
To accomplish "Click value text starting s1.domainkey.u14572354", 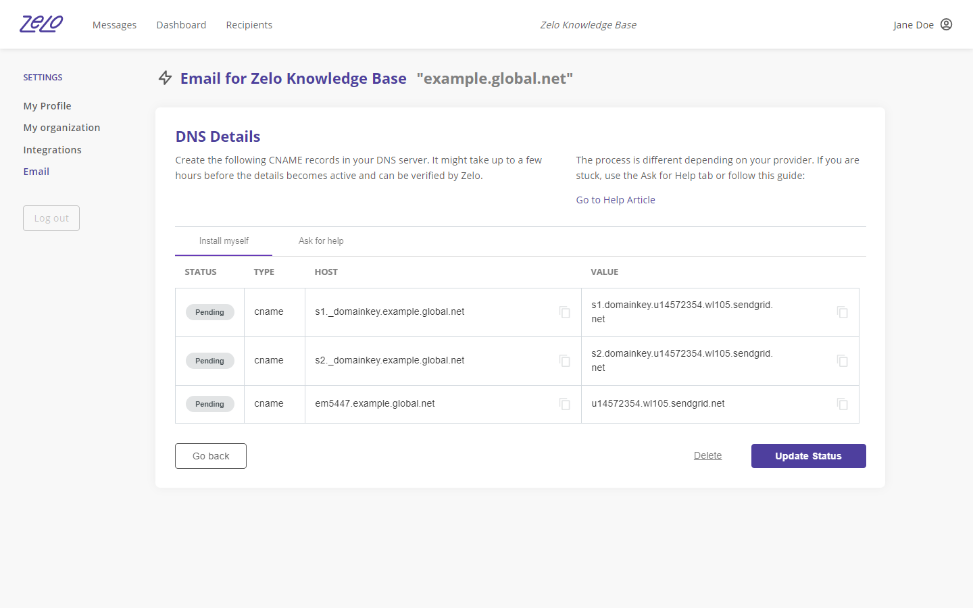I will [x=682, y=312].
